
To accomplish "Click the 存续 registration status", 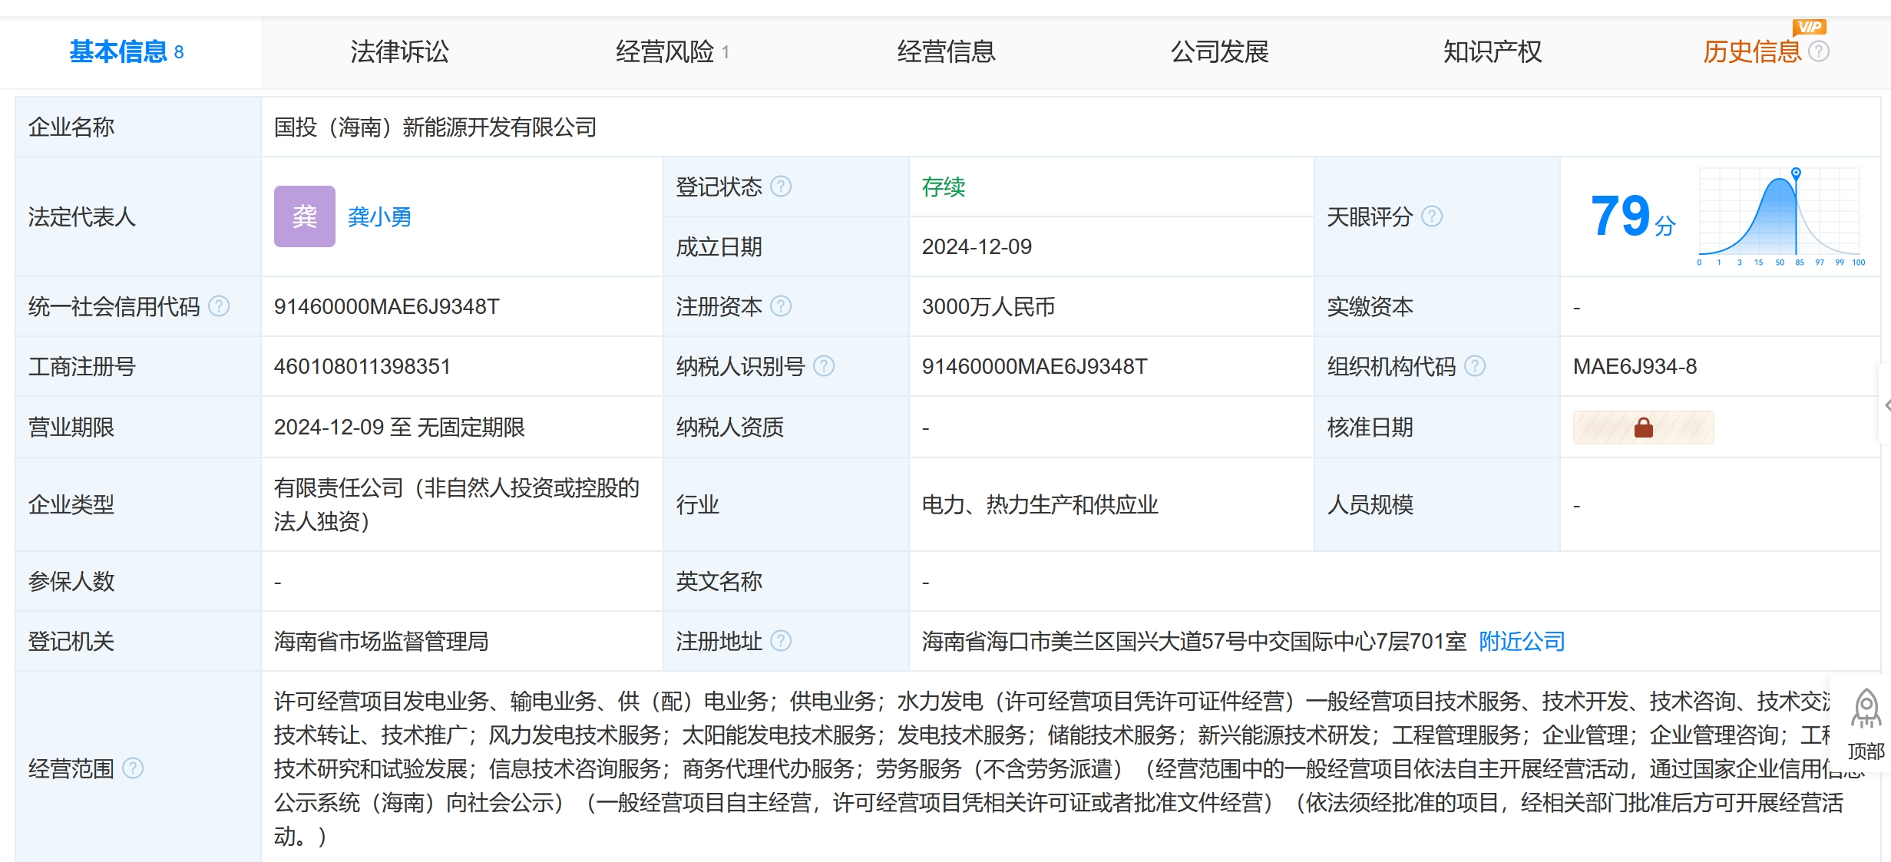I will (x=944, y=187).
